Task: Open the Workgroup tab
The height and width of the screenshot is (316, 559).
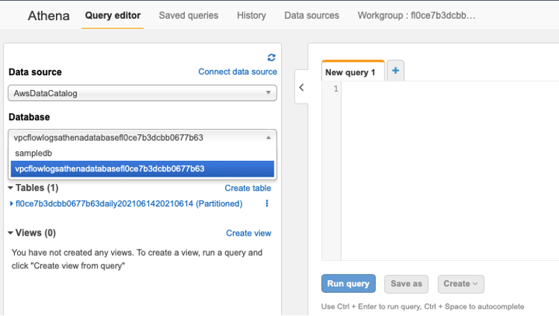Action: pyautogui.click(x=417, y=16)
